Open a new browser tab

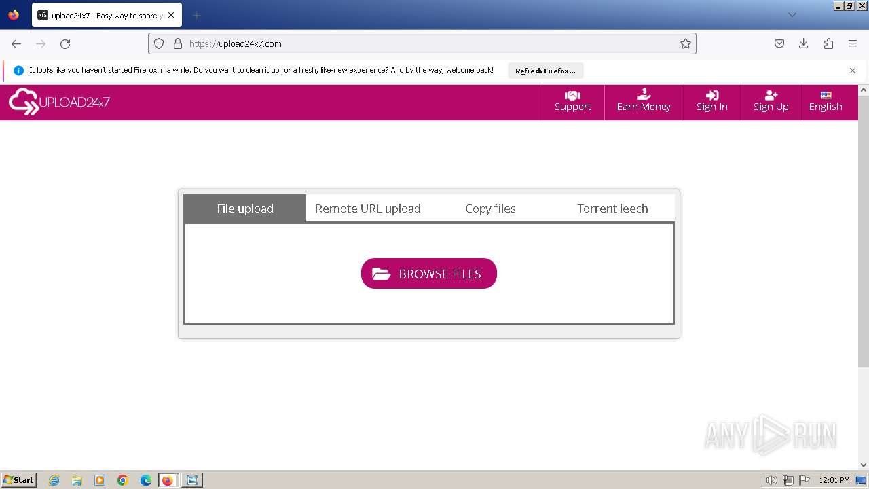(x=196, y=15)
